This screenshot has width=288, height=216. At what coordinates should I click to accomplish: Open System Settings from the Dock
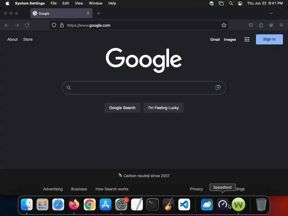pos(121,204)
